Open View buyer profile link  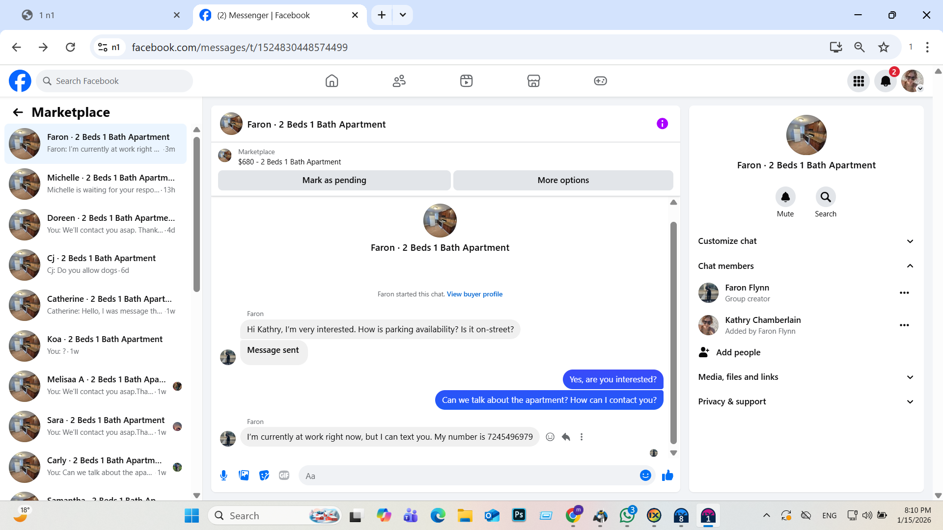[474, 294]
